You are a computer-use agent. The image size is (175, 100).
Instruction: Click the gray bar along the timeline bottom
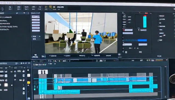96,95
